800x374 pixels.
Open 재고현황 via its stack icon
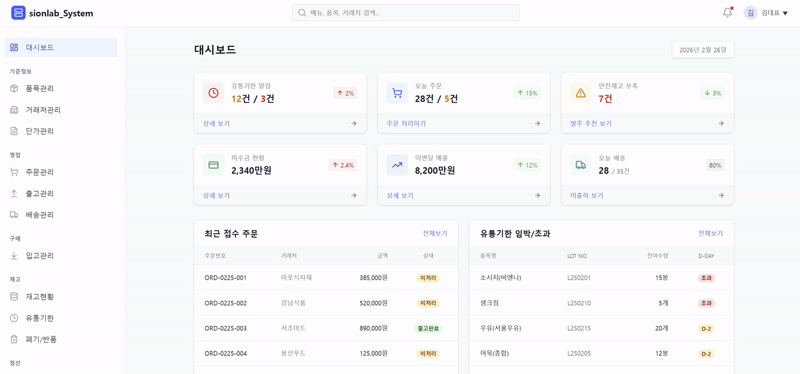pos(14,296)
